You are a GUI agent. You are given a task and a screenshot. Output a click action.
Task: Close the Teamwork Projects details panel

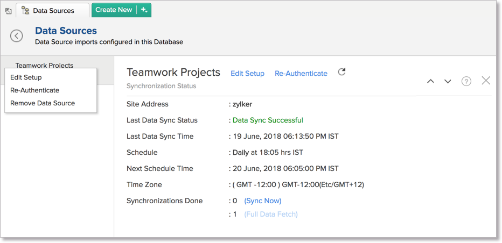[x=486, y=81]
